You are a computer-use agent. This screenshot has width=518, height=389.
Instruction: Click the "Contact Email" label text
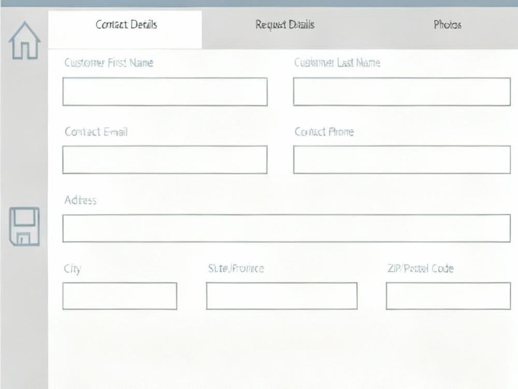coord(96,132)
